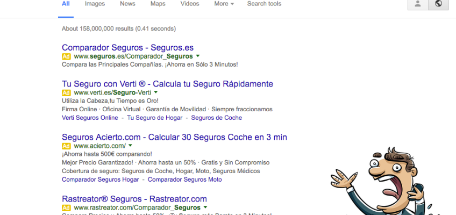Click 'Compara las Principales Compañías' description
Viewport: 456px width, 215px height.
tap(150, 64)
